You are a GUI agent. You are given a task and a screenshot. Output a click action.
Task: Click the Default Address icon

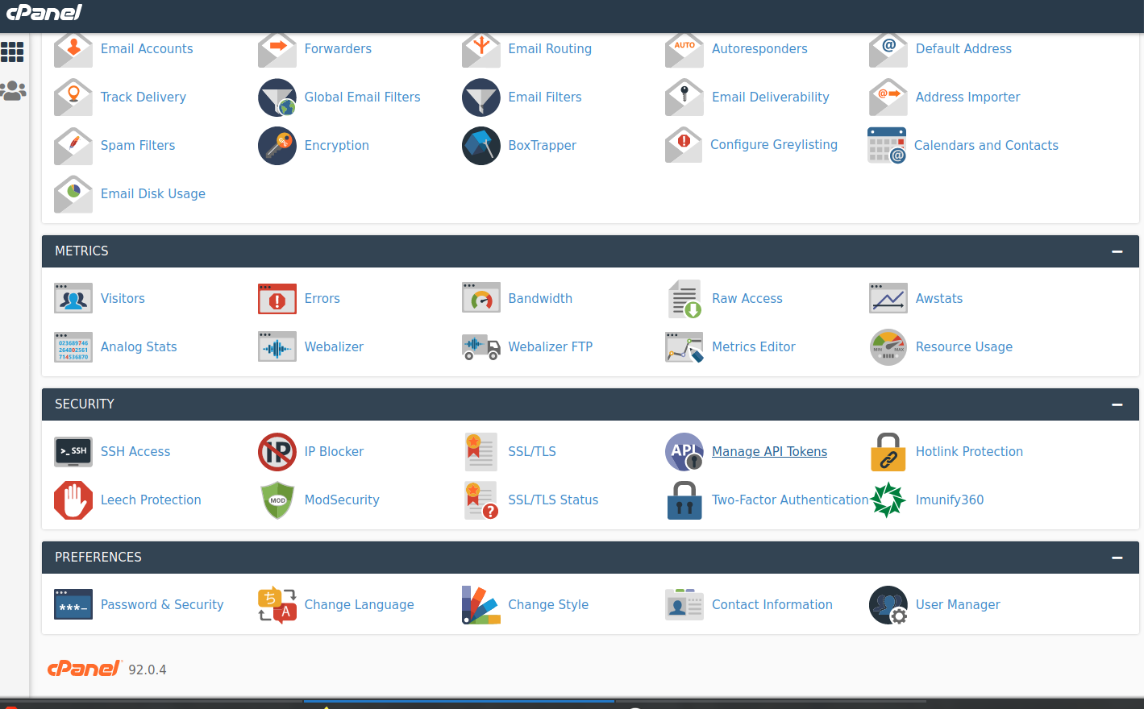pos(888,49)
